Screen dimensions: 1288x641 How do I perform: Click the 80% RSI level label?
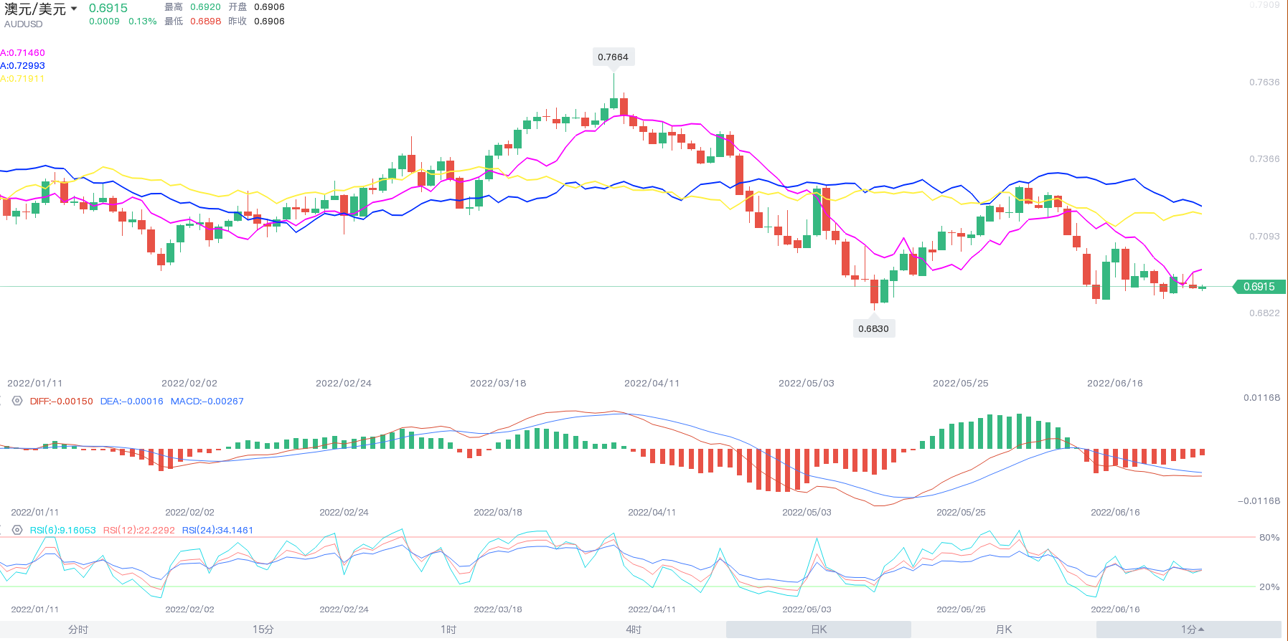1269,538
